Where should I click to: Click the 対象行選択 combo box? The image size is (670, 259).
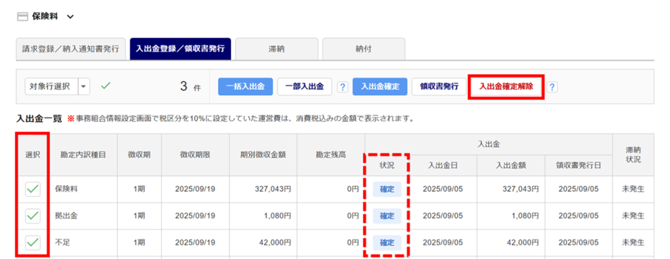pyautogui.click(x=51, y=86)
